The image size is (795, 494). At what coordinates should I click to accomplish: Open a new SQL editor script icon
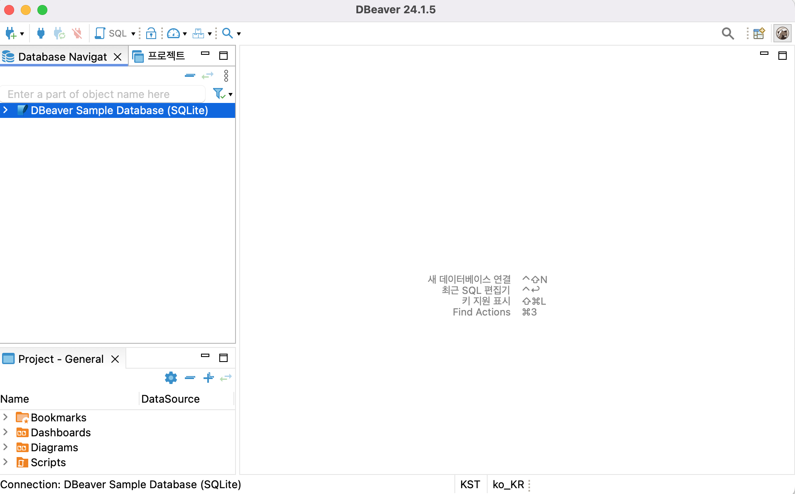pos(100,33)
